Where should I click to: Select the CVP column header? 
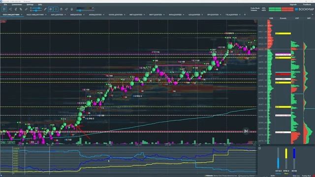[297, 18]
